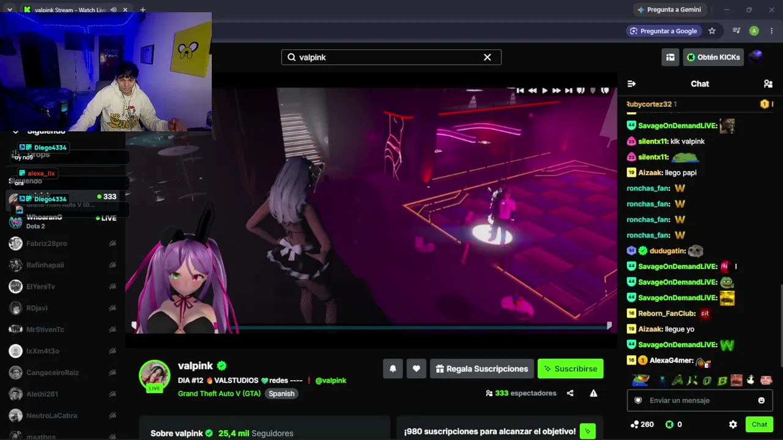Share the stream via share icon
Screen dimensions: 783x440
click(x=570, y=394)
